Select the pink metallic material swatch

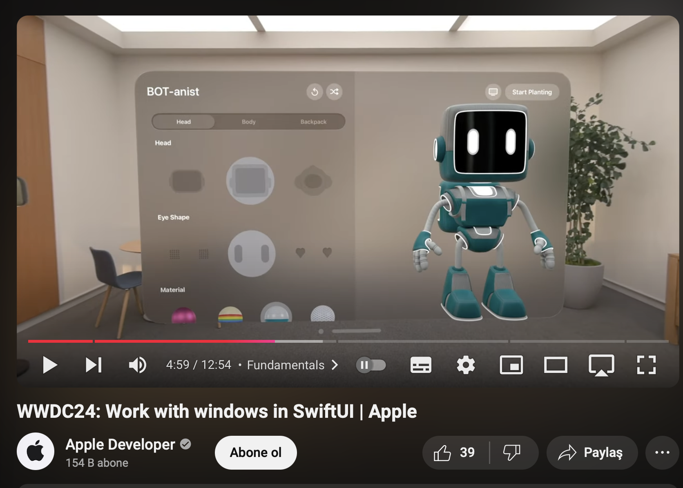click(184, 315)
